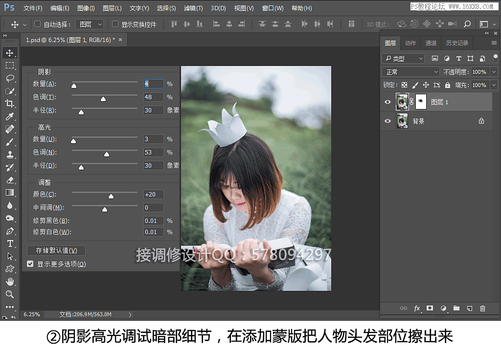The width and height of the screenshot is (501, 350).
Task: Select the Path Selection tool
Action: tap(10, 256)
